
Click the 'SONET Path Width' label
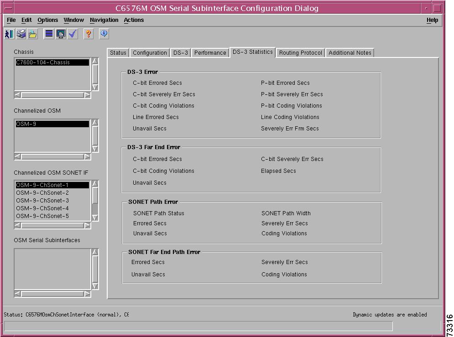pos(286,213)
